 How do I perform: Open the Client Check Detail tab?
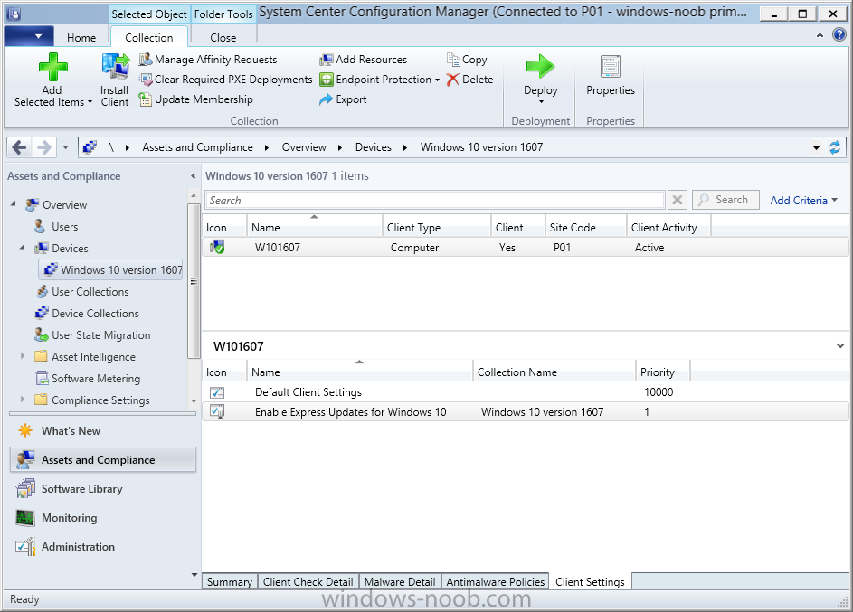pyautogui.click(x=308, y=581)
